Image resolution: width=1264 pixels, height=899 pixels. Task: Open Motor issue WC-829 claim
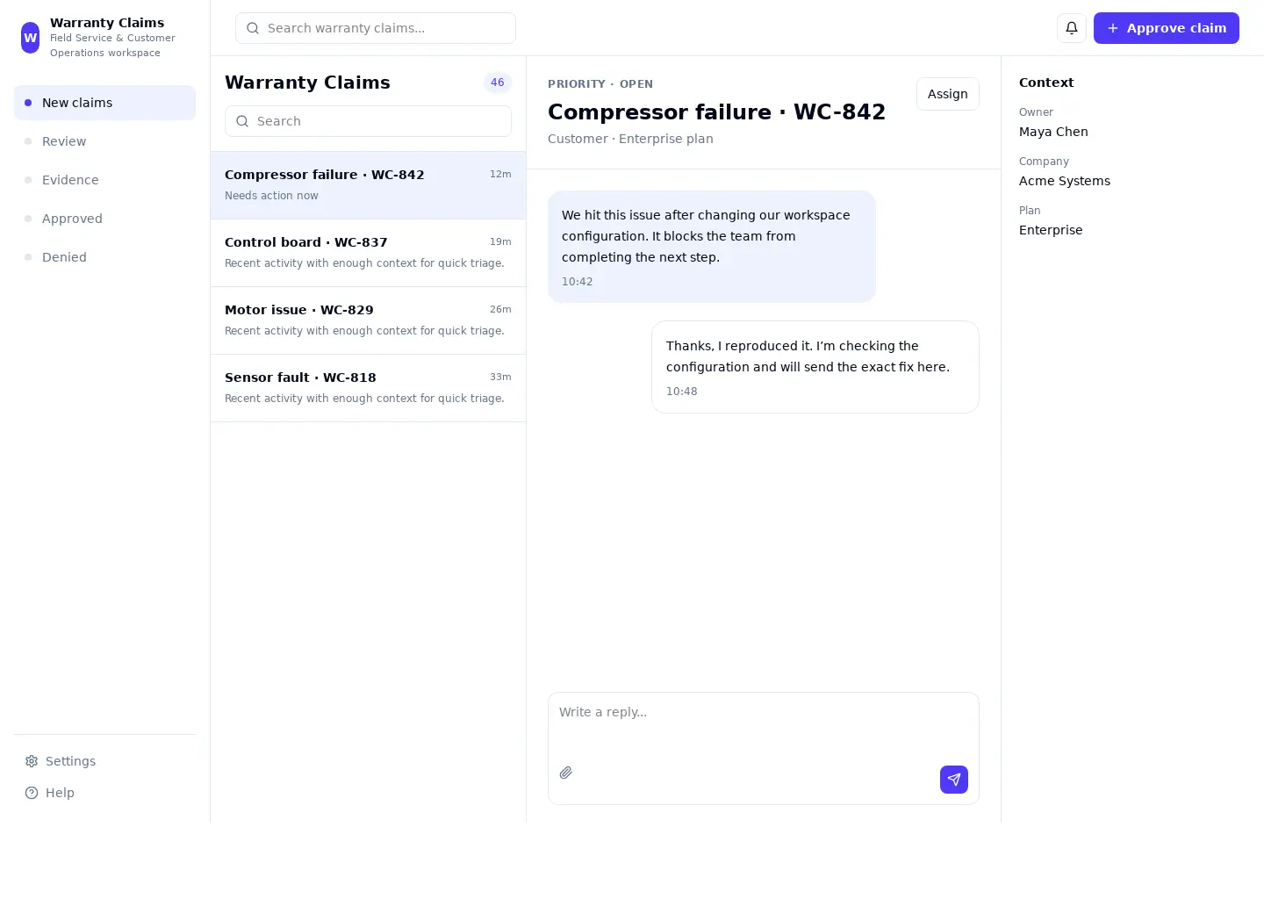[x=369, y=320]
